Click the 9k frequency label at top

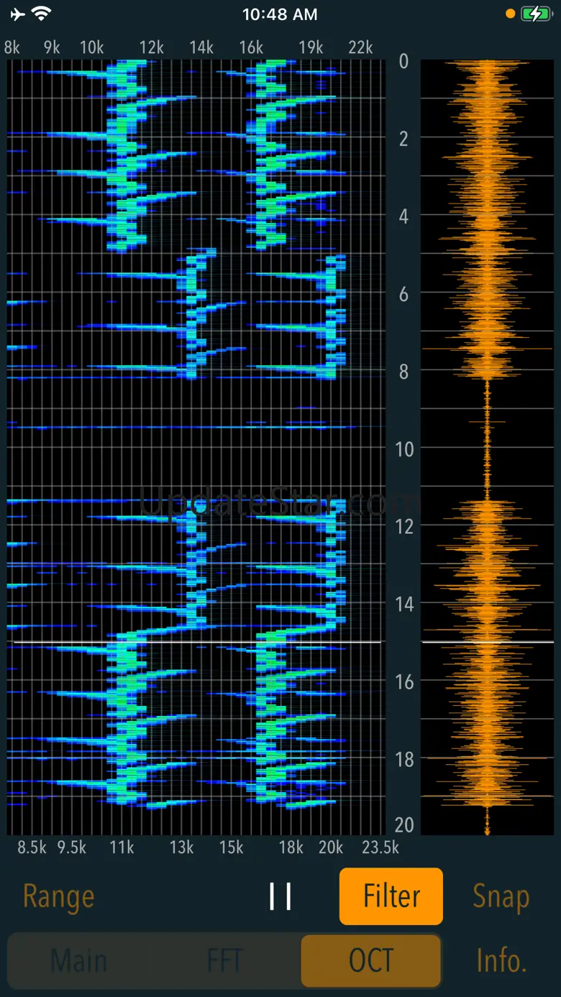coord(52,47)
